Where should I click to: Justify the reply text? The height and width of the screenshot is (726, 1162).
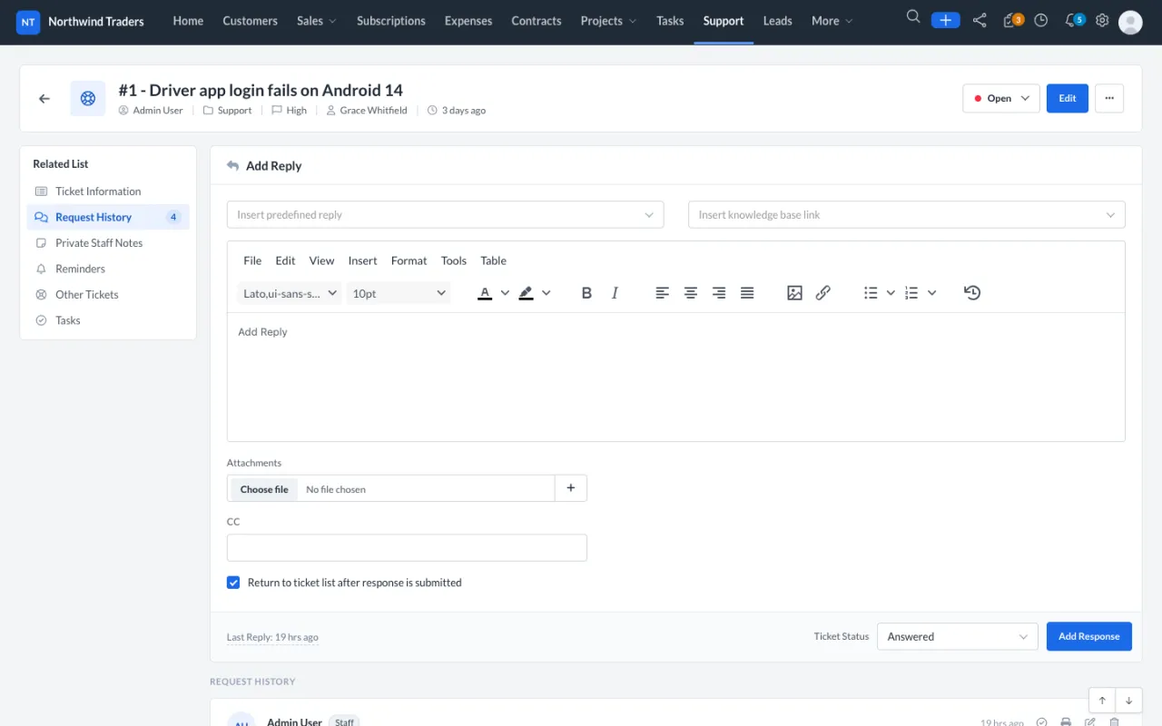click(x=747, y=293)
